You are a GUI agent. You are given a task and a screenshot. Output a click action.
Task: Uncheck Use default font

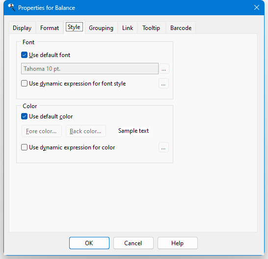(x=24, y=55)
